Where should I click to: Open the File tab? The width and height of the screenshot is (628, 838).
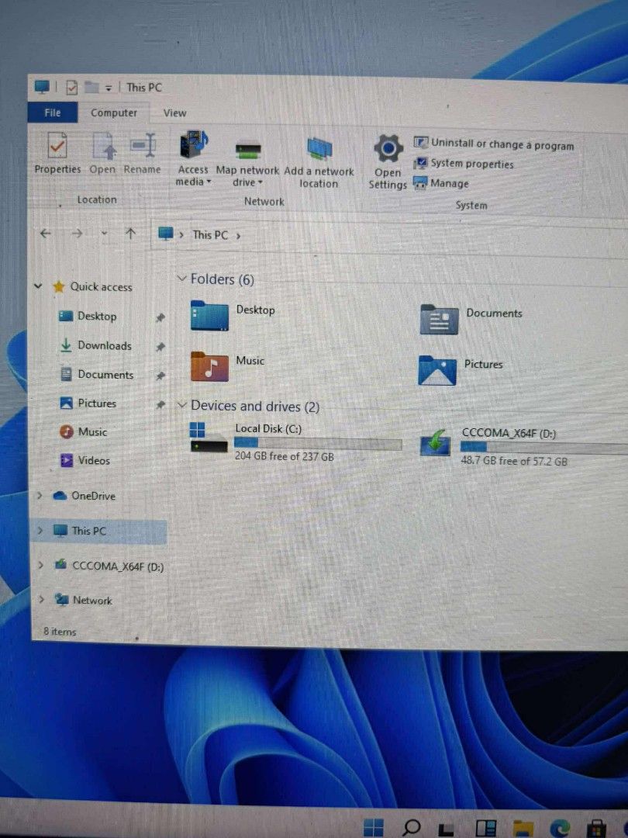(x=53, y=113)
